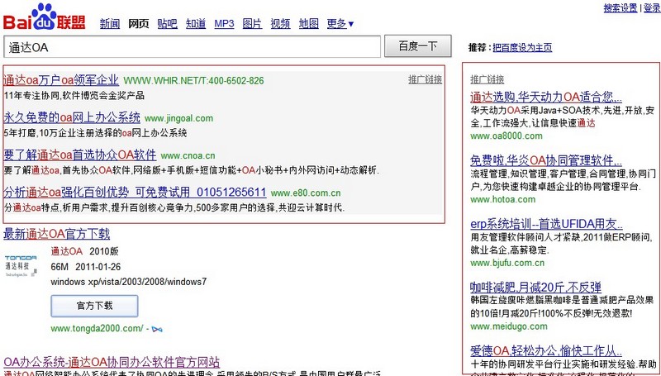Open the 知道 tab
This screenshot has height=376, width=661.
196,24
